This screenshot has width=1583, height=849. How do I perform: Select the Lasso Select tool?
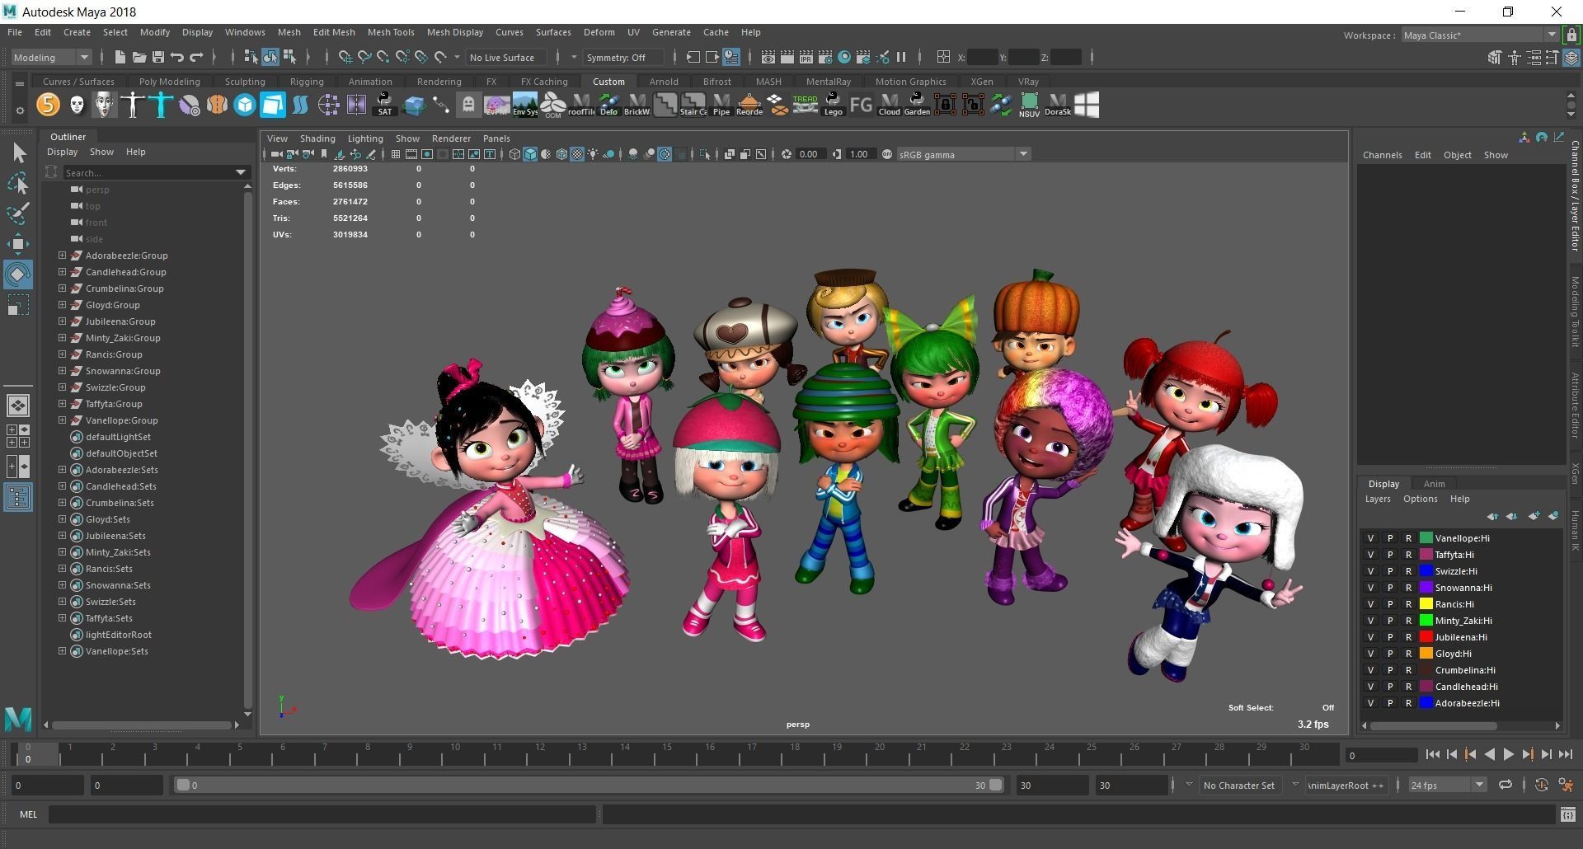click(18, 183)
